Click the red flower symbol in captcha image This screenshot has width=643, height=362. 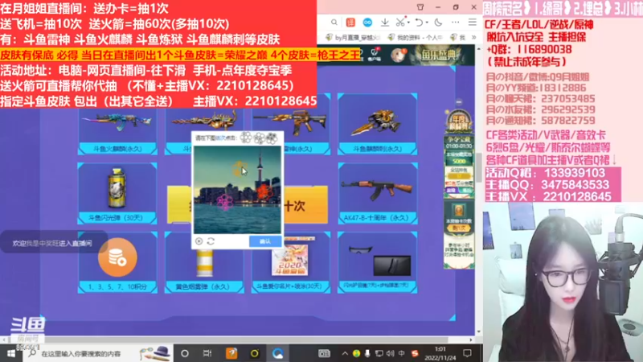pyautogui.click(x=264, y=191)
